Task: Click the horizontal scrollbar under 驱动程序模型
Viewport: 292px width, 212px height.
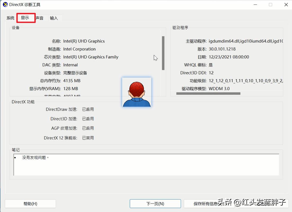Action: tap(209, 93)
